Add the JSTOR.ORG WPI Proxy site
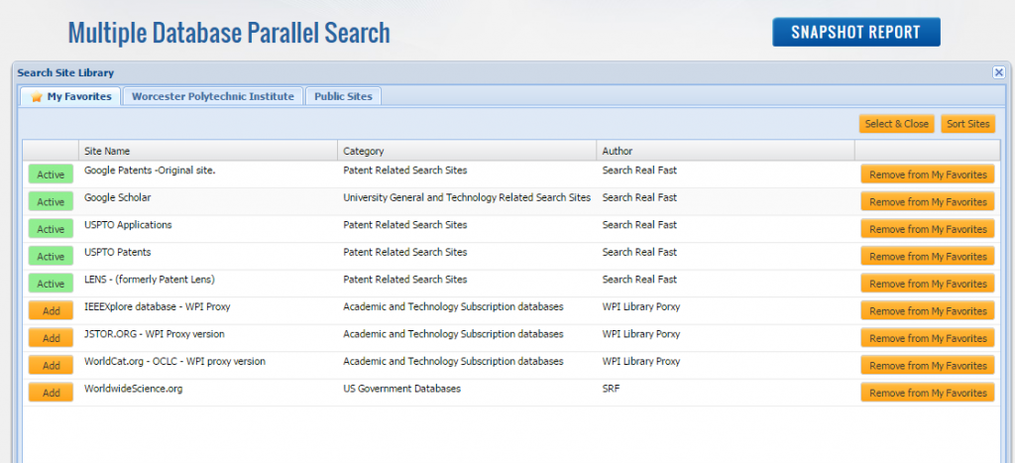This screenshot has width=1015, height=463. point(51,338)
